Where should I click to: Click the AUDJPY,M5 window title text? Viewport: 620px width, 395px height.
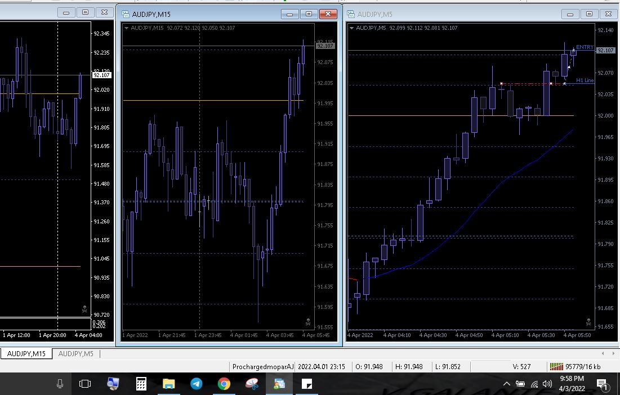(x=375, y=15)
